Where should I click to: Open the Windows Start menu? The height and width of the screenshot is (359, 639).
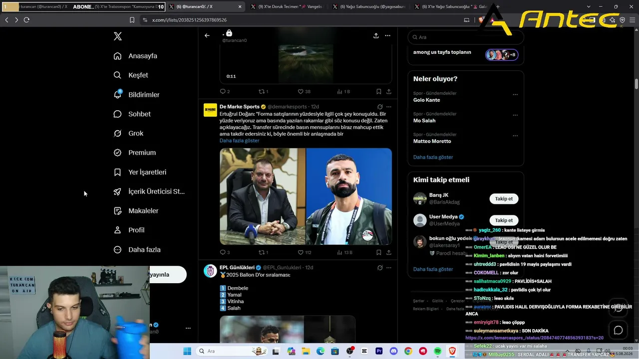[187, 352]
